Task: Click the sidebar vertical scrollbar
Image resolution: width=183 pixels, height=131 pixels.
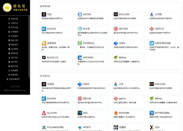Action: click(29, 46)
